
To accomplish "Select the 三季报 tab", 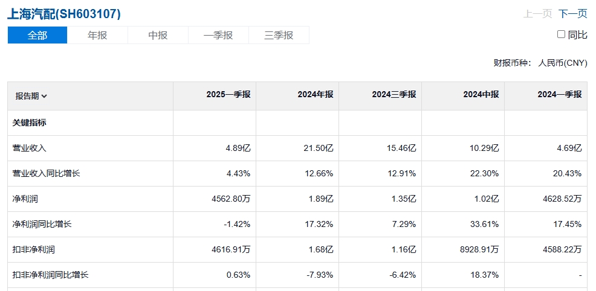I will coord(279,35).
